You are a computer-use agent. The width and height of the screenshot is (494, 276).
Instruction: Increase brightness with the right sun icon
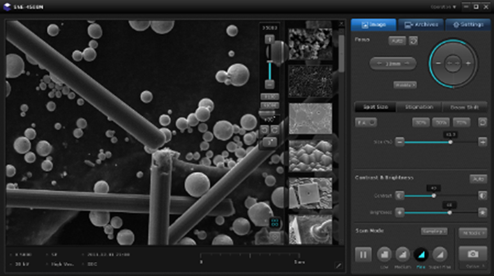(x=482, y=212)
